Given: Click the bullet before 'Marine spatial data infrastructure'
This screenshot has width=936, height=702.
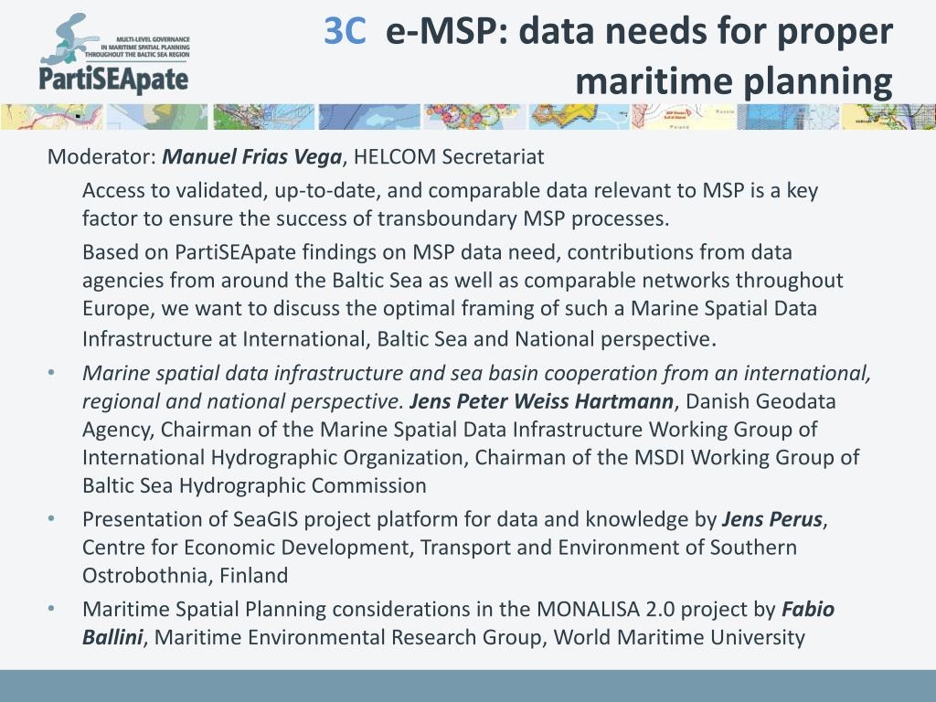Looking at the screenshot, I should click(51, 373).
